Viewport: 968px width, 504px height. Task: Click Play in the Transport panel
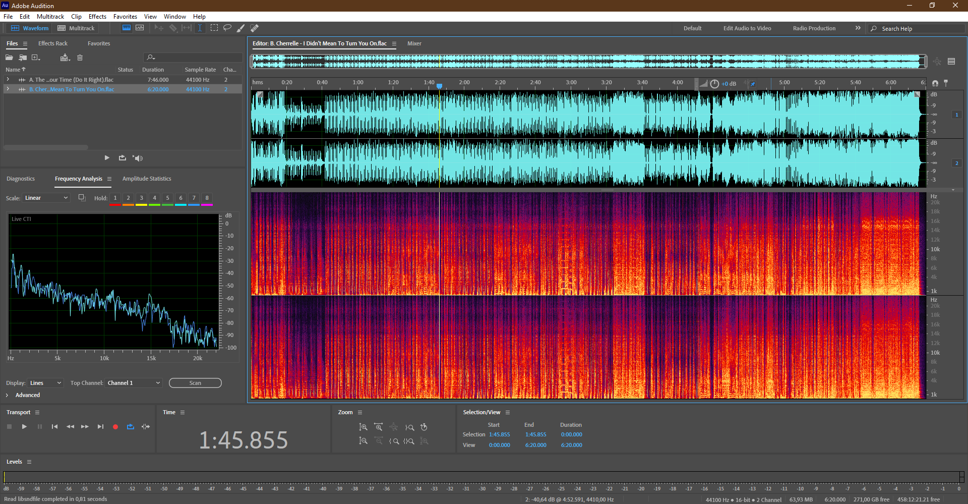tap(24, 427)
